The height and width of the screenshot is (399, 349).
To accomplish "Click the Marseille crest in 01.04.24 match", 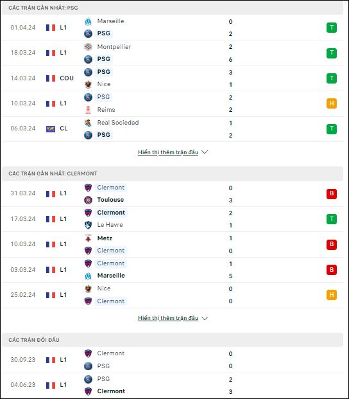I will tap(88, 21).
